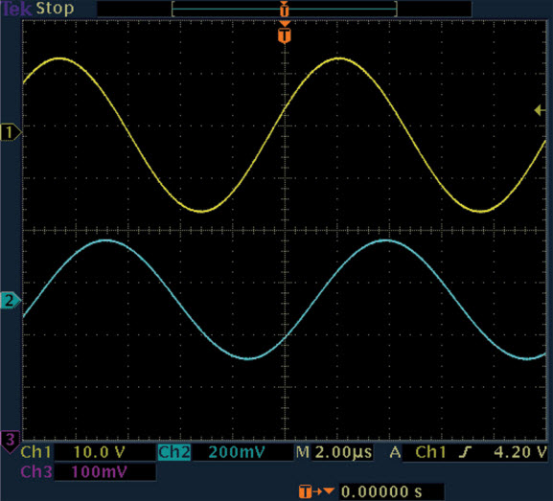Select the Ch3 channel label
This screenshot has width=553, height=501.
(x=36, y=471)
